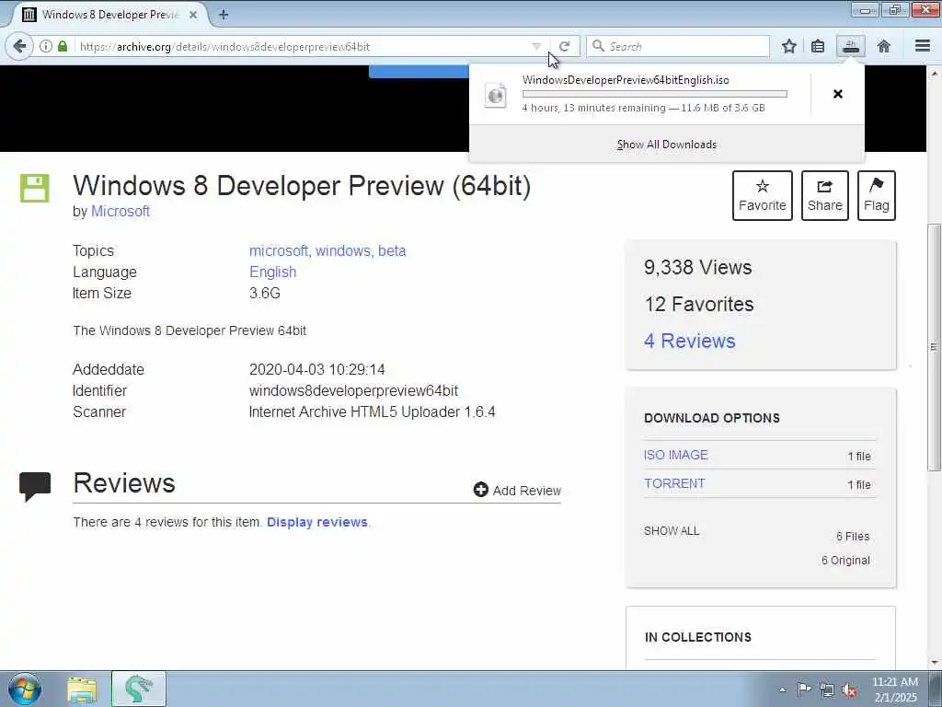The width and height of the screenshot is (942, 707).
Task: Click the identifier value windows8developerpreview64bit
Action: [354, 390]
